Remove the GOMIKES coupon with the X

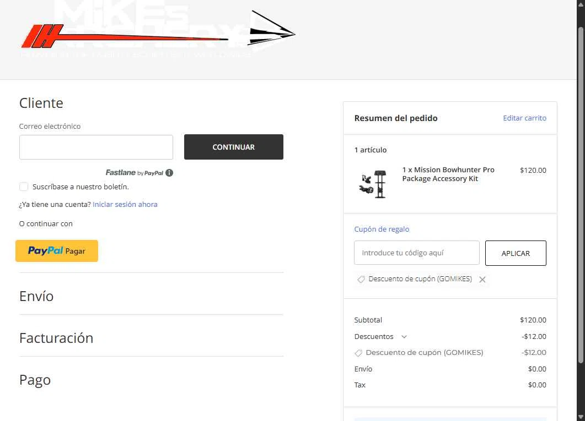point(482,279)
